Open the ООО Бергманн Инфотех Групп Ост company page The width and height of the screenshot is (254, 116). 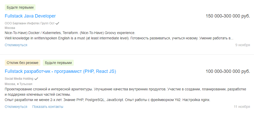pos(30,23)
